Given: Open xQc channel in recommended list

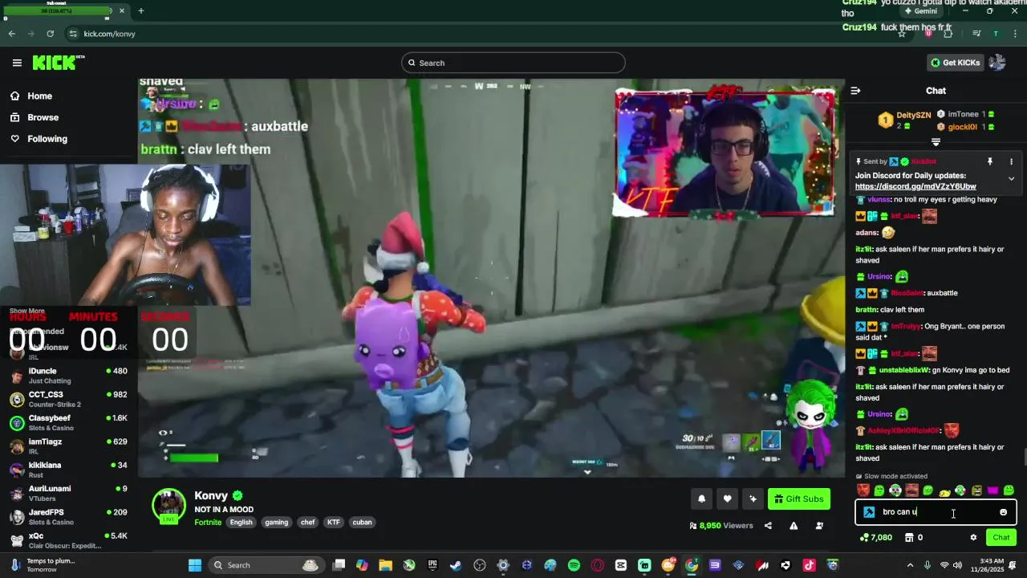Looking at the screenshot, I should pyautogui.click(x=69, y=540).
